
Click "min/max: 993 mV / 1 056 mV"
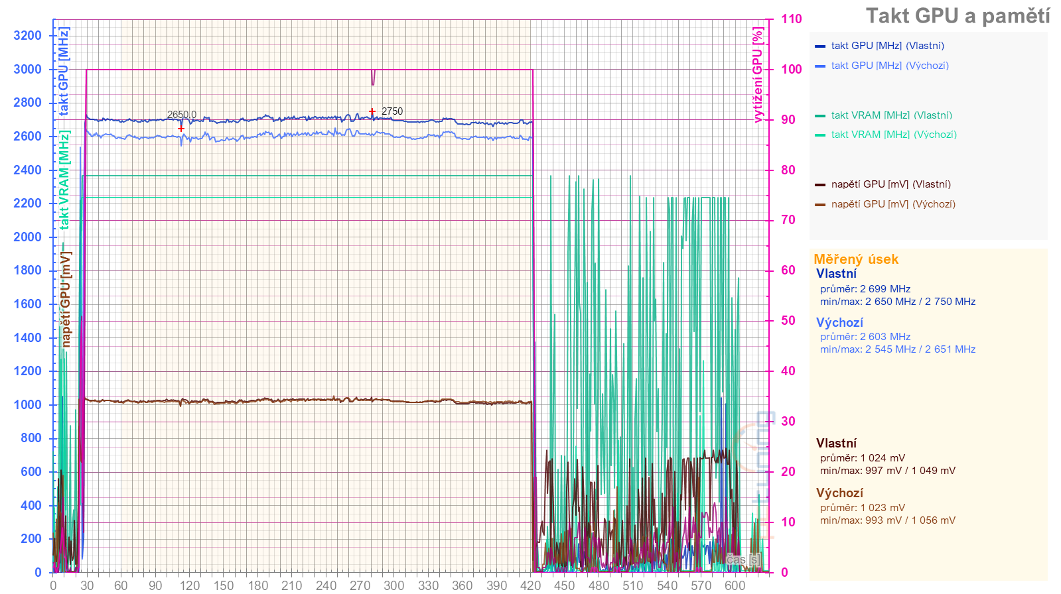(x=888, y=520)
